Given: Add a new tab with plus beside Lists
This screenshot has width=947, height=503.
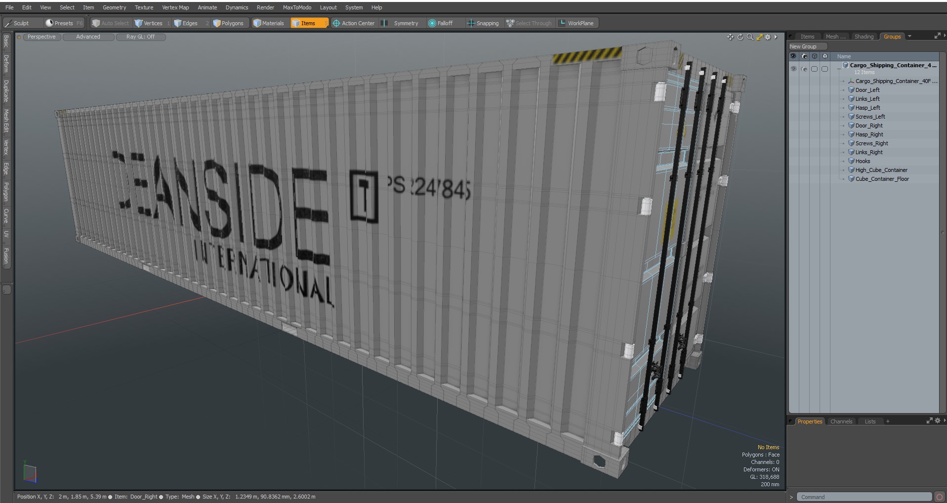Looking at the screenshot, I should 888,421.
